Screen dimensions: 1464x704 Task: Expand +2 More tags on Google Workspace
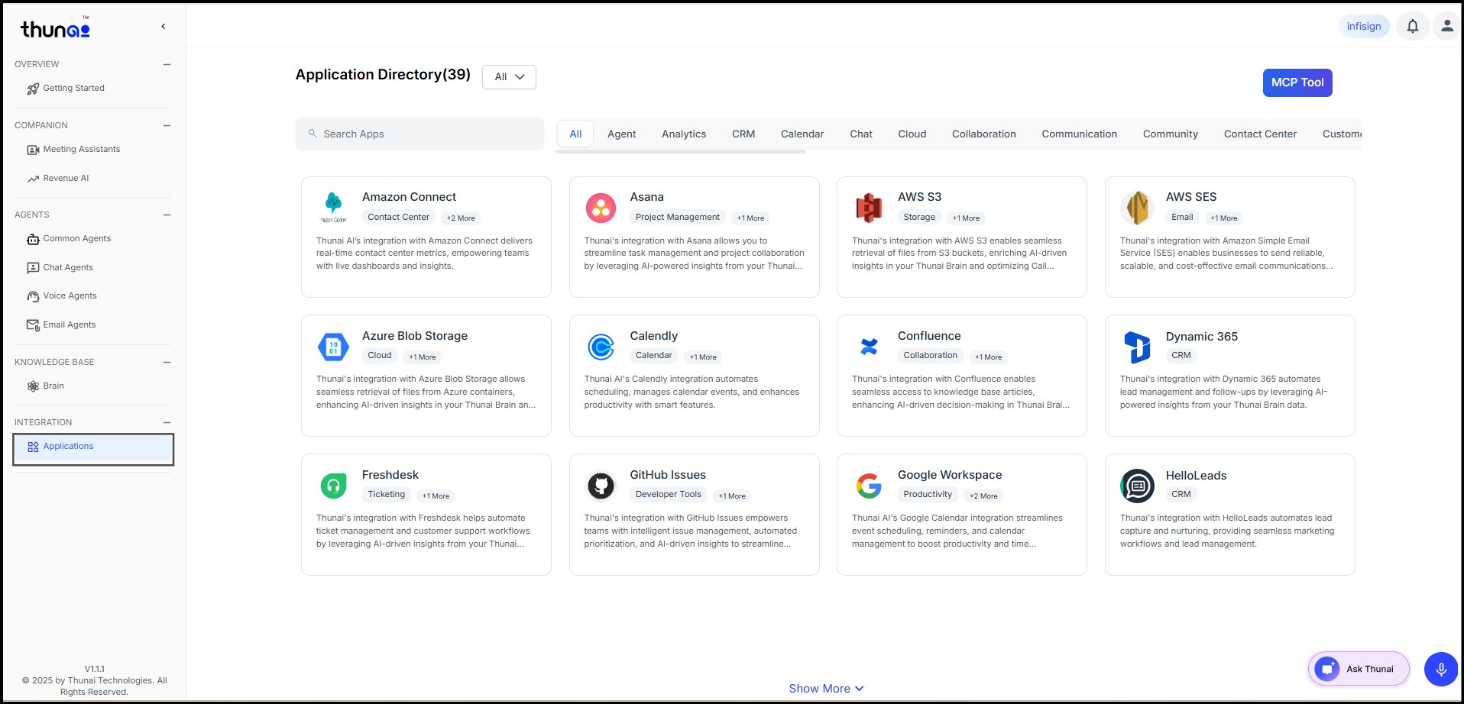983,496
